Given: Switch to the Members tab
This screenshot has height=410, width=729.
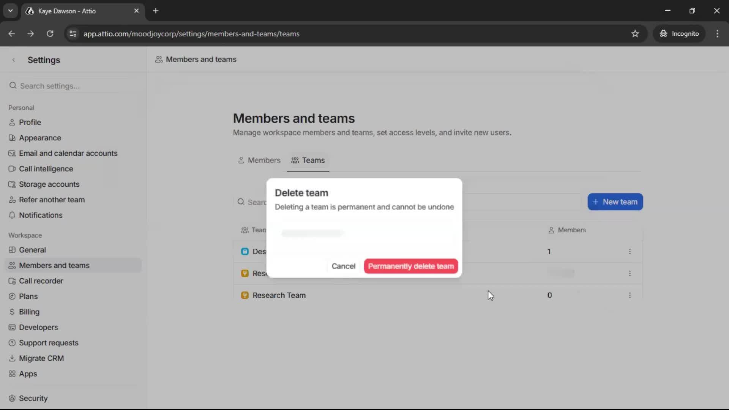Looking at the screenshot, I should (259, 160).
